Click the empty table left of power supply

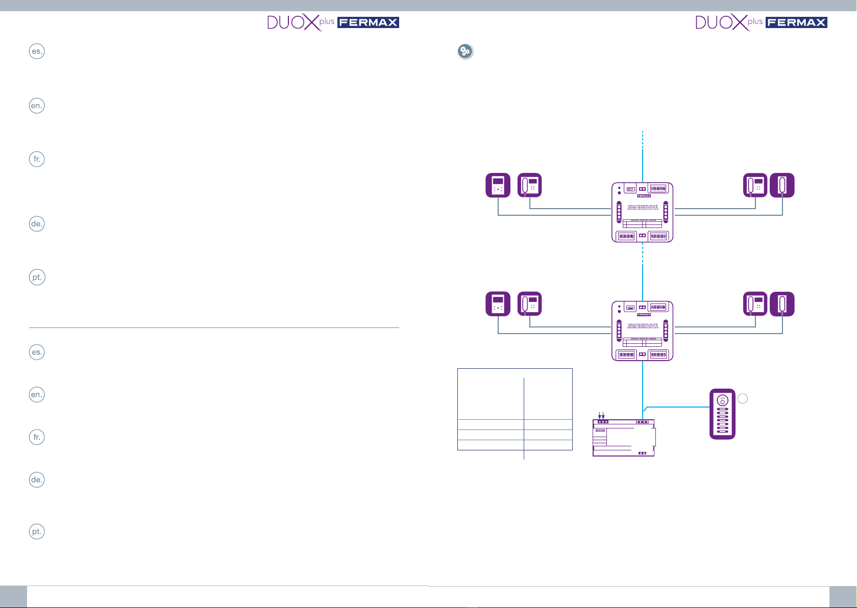pos(515,410)
